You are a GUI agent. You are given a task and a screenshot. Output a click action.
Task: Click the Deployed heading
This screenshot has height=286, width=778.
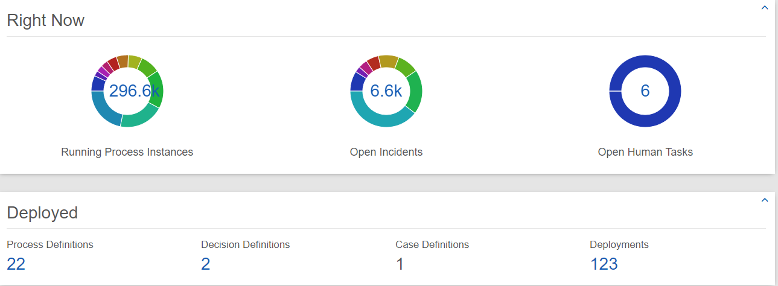coord(42,212)
